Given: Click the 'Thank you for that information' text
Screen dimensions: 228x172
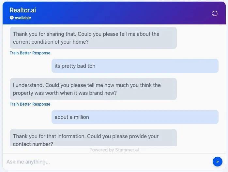Looking at the screenshot, I should (49, 136).
